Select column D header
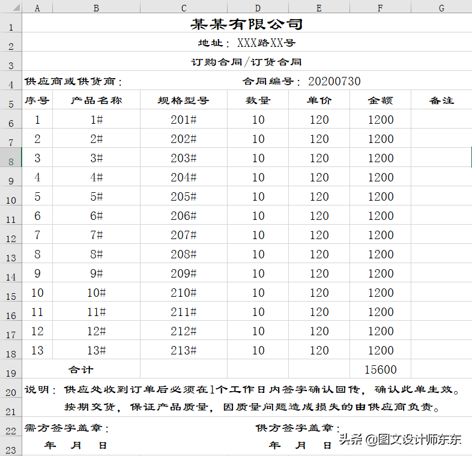 point(258,7)
